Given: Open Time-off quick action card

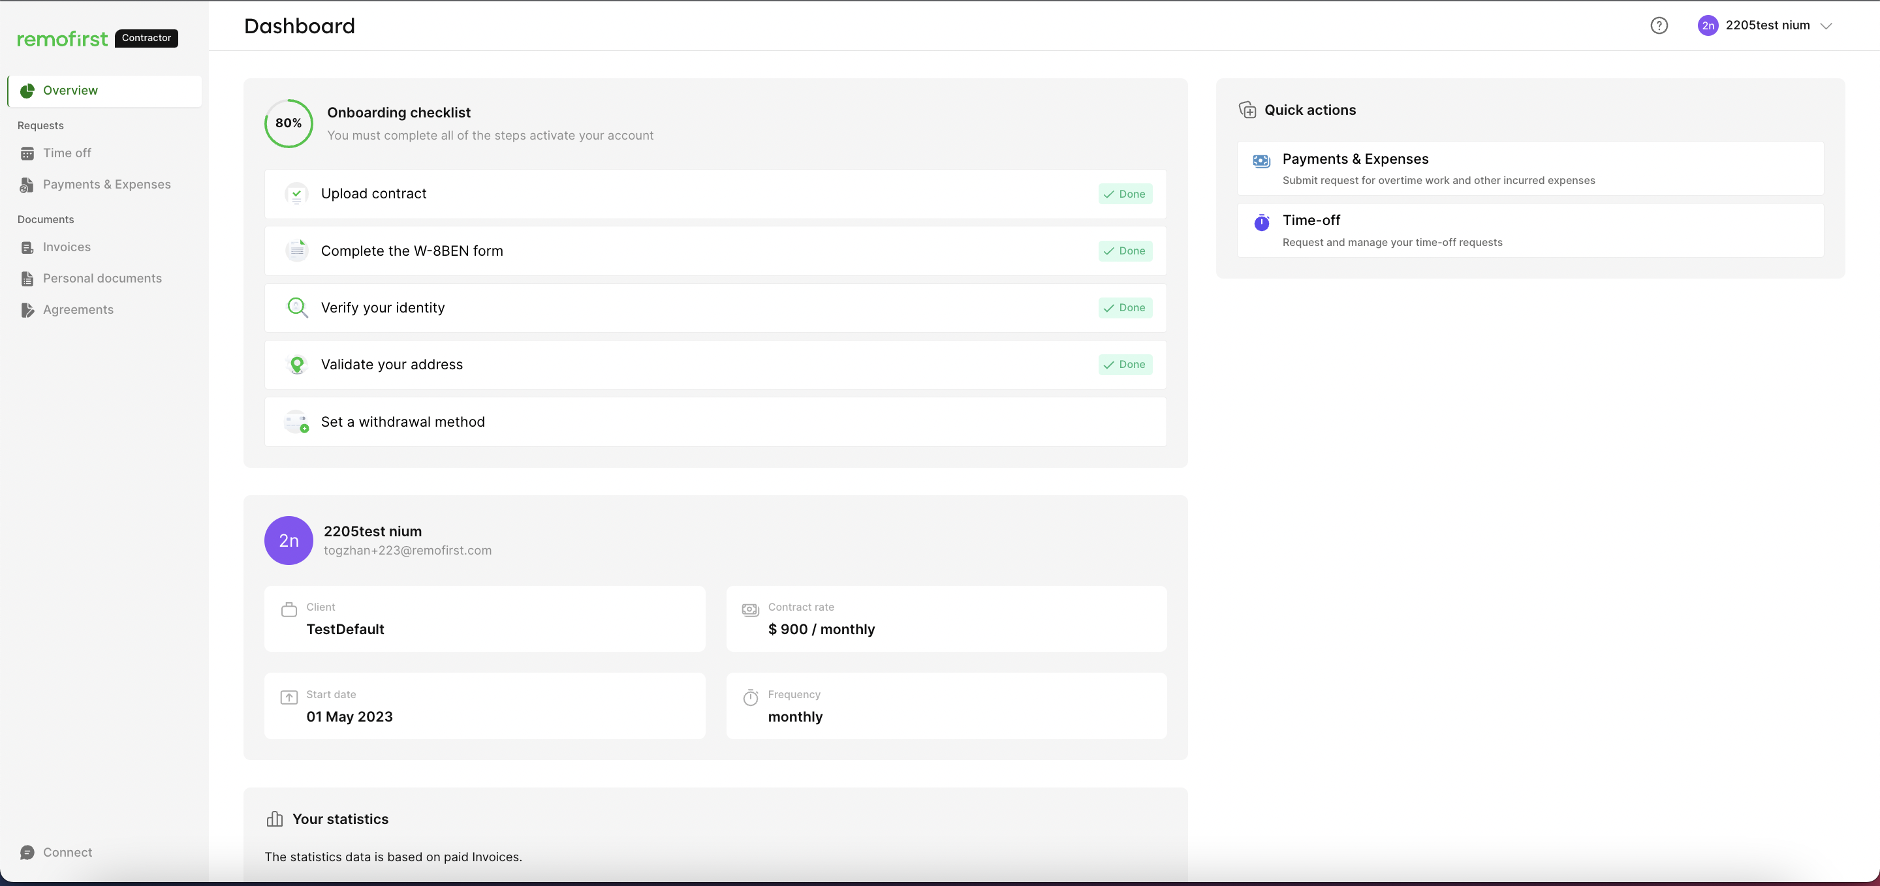Looking at the screenshot, I should click(x=1530, y=230).
